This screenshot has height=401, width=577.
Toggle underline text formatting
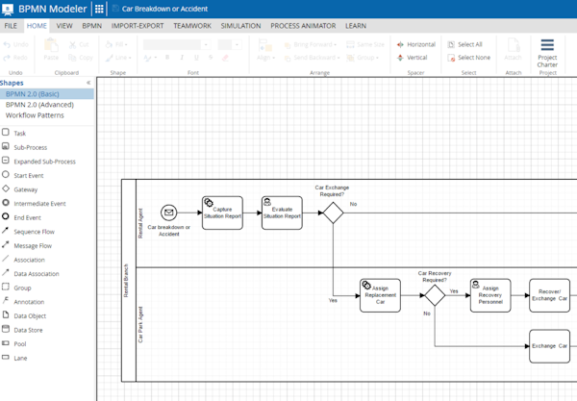(x=196, y=58)
